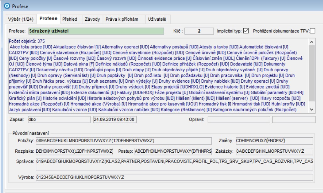Screen dimensions: 323x193
Task: Click the Změny field
Action: pyautogui.click(x=274, y=141)
